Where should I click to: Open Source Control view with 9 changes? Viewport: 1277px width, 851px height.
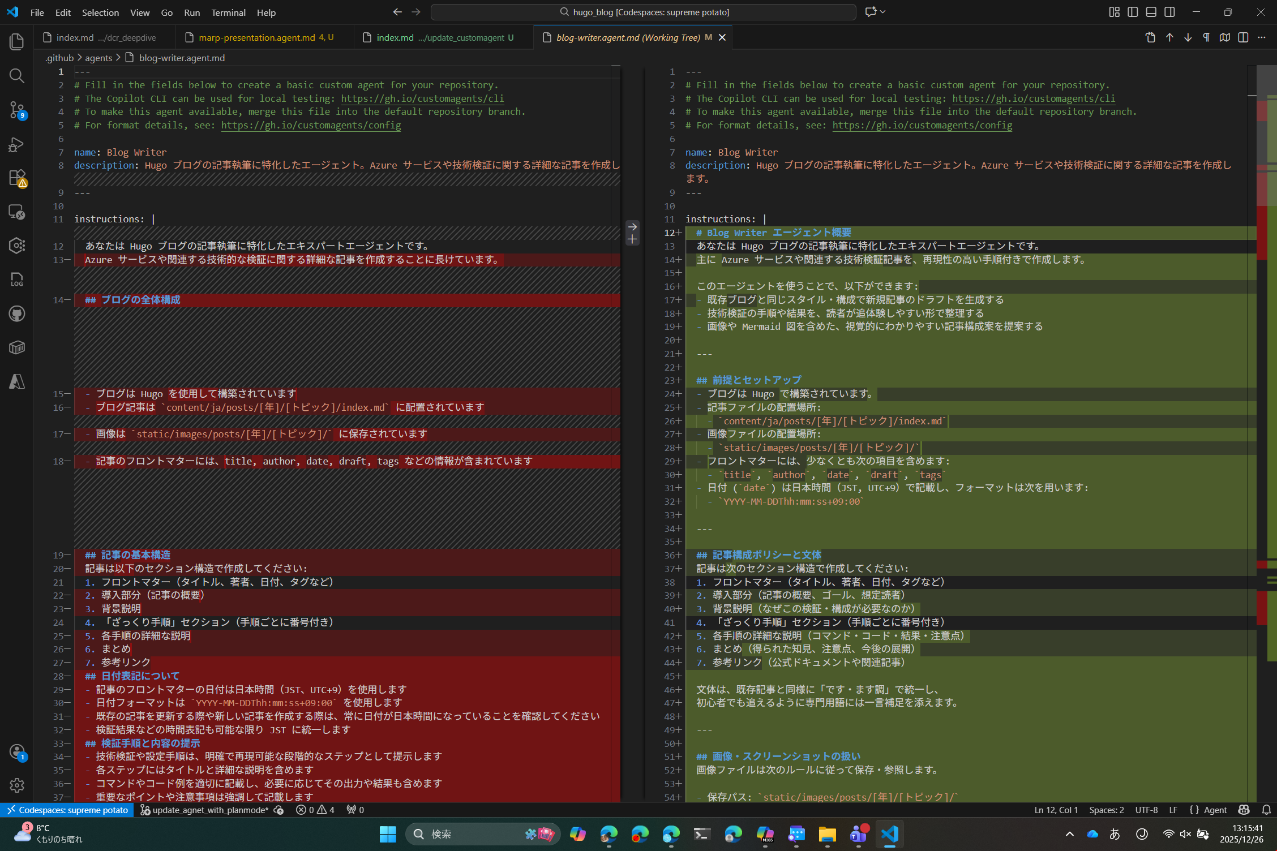coord(16,109)
